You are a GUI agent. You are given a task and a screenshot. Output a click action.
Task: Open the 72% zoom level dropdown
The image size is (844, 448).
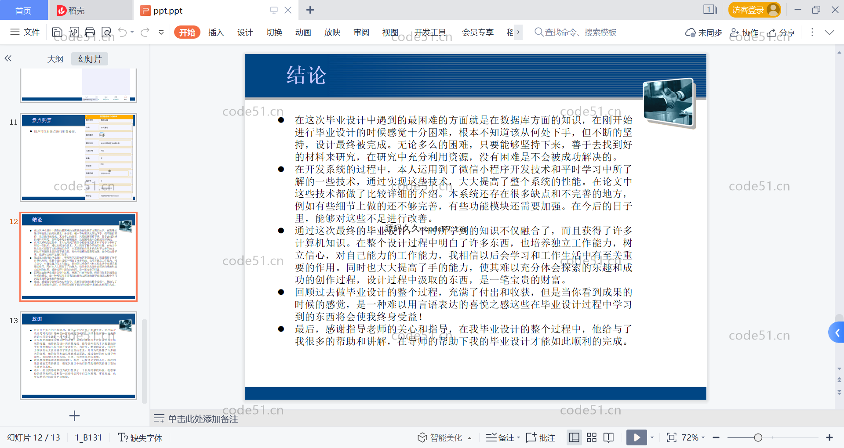pos(693,437)
